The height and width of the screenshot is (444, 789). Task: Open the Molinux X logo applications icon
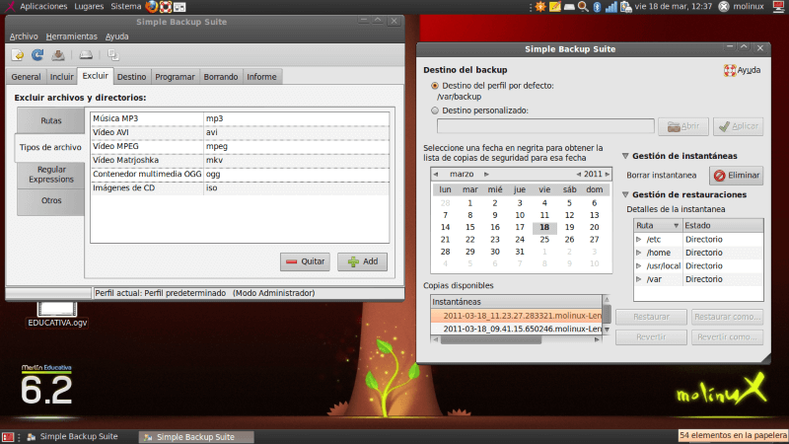(x=9, y=7)
